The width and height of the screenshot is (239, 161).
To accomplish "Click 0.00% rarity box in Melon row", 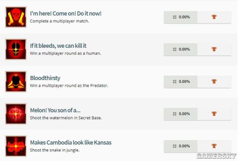I will 181,114.
